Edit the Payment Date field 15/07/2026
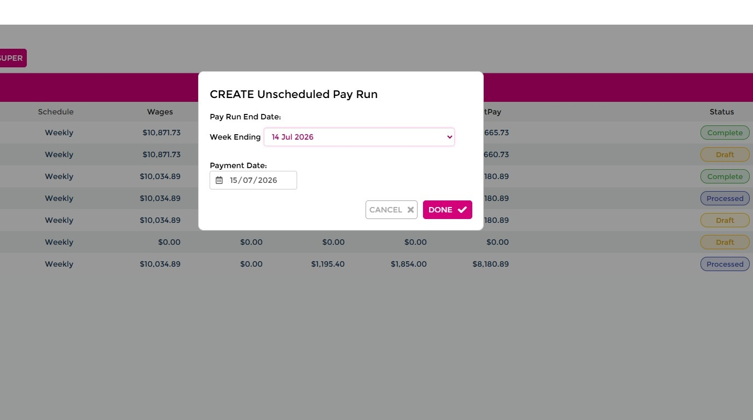The height and width of the screenshot is (420, 753). 253,180
